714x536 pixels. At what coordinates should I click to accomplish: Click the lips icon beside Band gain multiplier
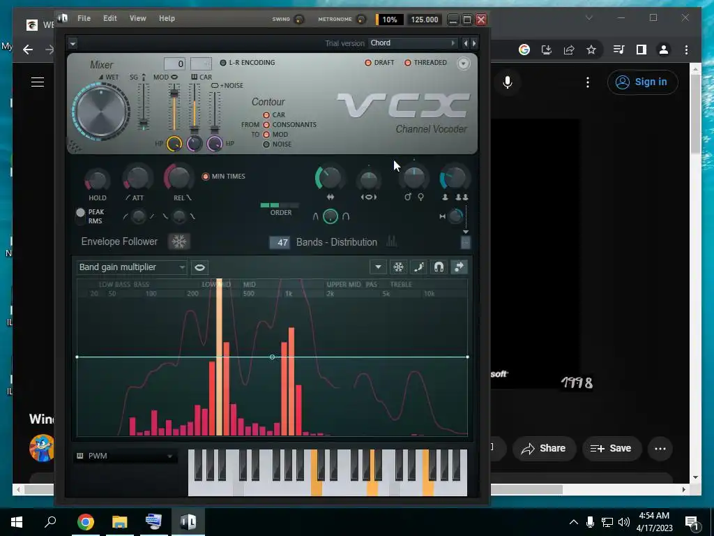click(x=199, y=267)
